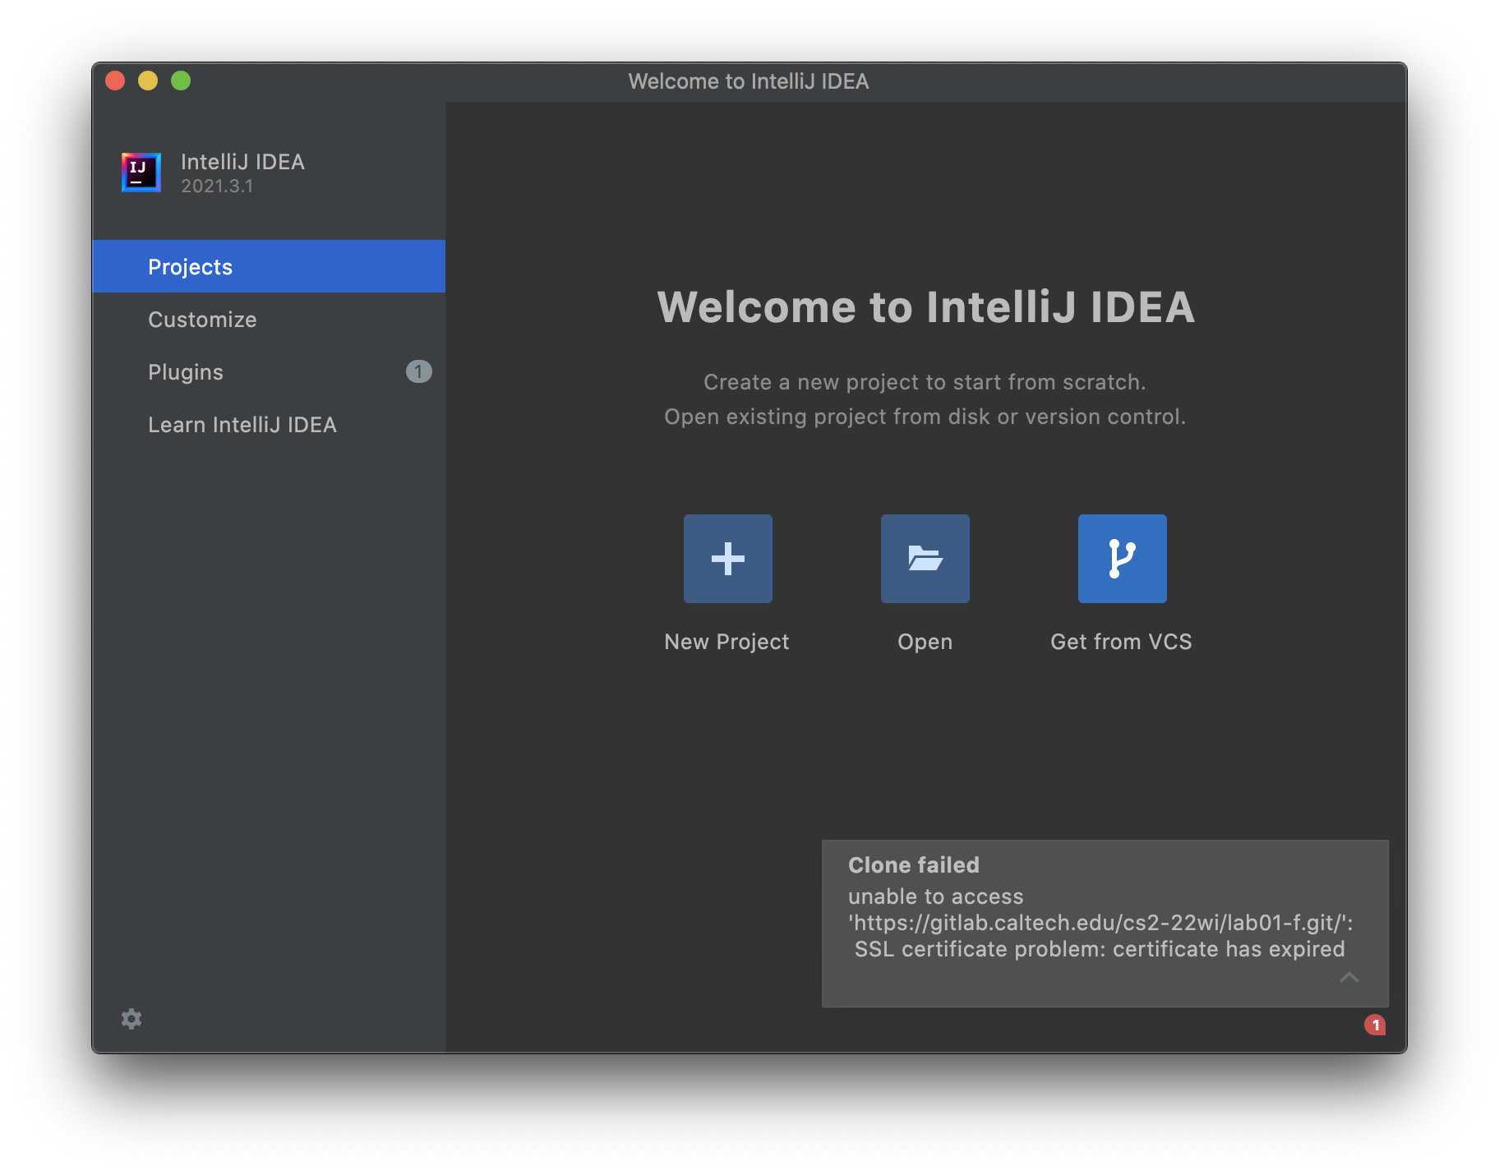Maximize the window using green button
Image resolution: width=1499 pixels, height=1175 pixels.
tap(181, 81)
